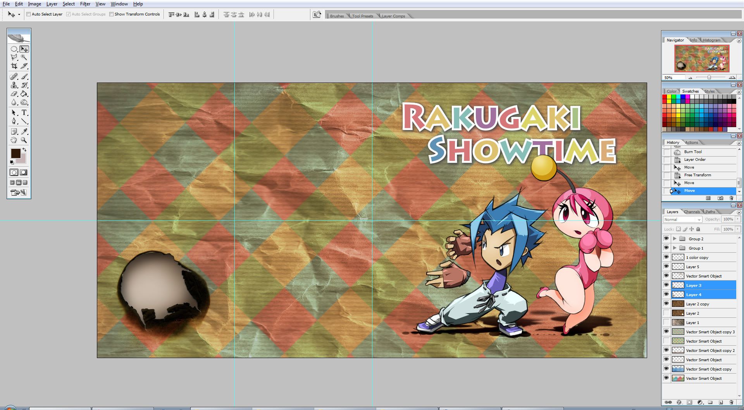Select the Polygonal Lasso tool

point(14,57)
